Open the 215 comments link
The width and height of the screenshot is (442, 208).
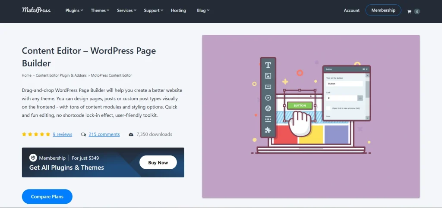point(104,134)
